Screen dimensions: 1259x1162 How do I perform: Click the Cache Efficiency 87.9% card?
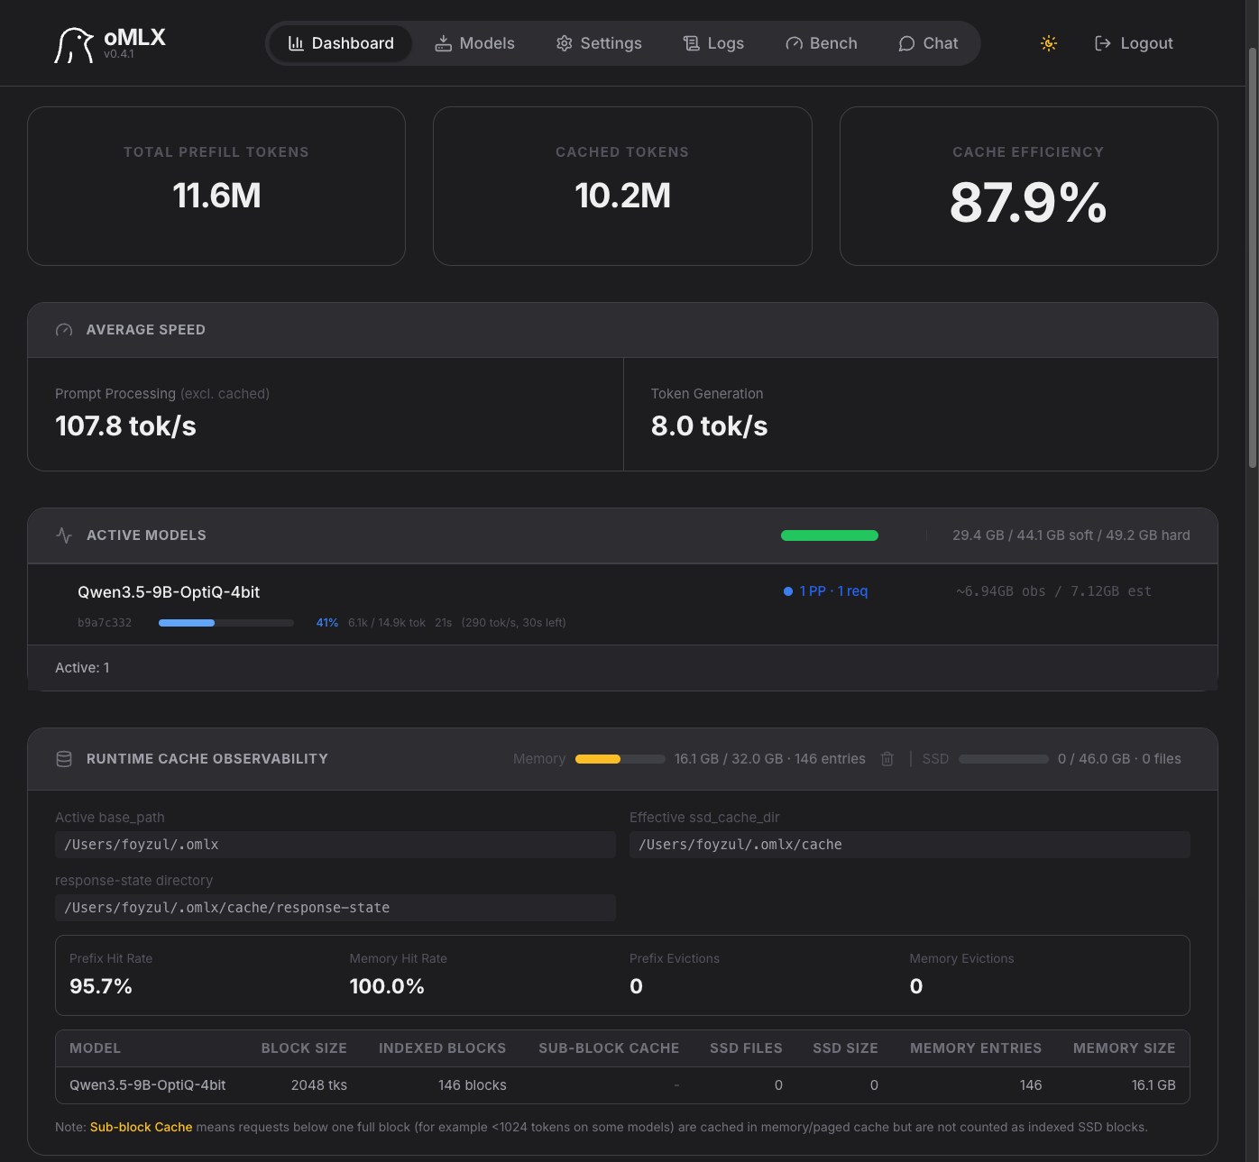click(1029, 187)
